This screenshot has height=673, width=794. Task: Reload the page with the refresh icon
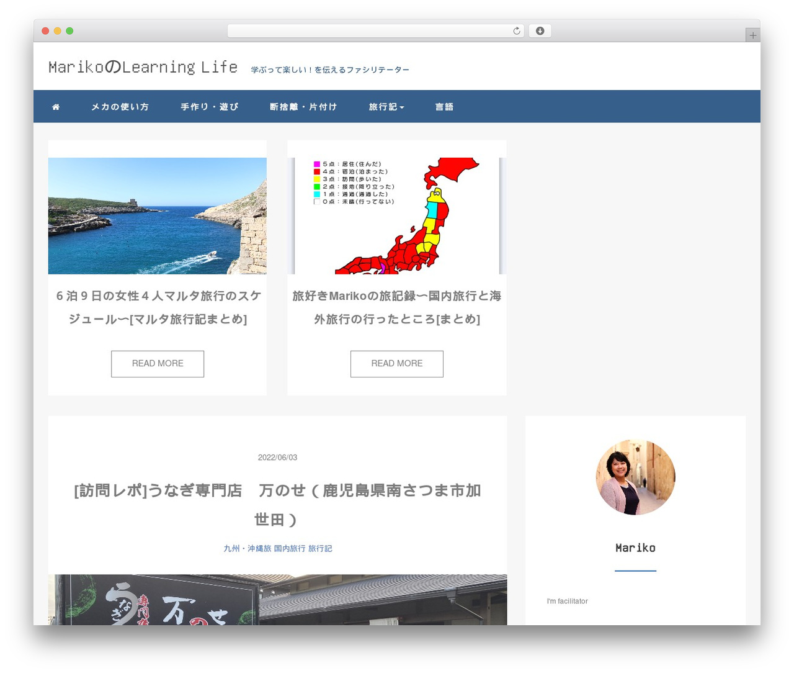[x=517, y=31]
